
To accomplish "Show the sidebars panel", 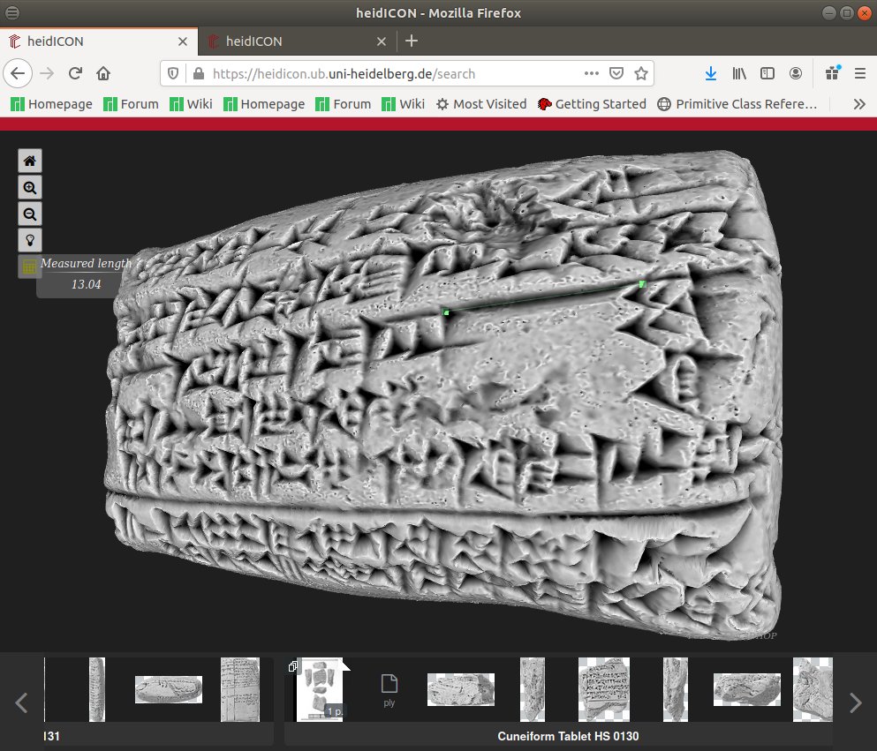I will tap(767, 73).
